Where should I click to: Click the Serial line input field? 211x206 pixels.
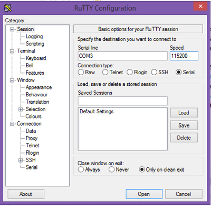point(122,56)
